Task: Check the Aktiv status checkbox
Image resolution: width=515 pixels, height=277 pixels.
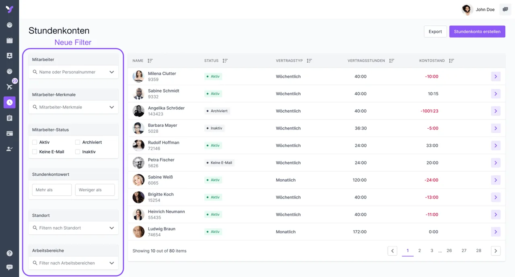Action: 35,142
